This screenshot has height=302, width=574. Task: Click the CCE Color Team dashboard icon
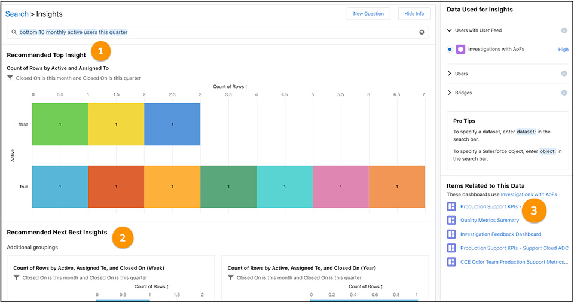pos(451,261)
